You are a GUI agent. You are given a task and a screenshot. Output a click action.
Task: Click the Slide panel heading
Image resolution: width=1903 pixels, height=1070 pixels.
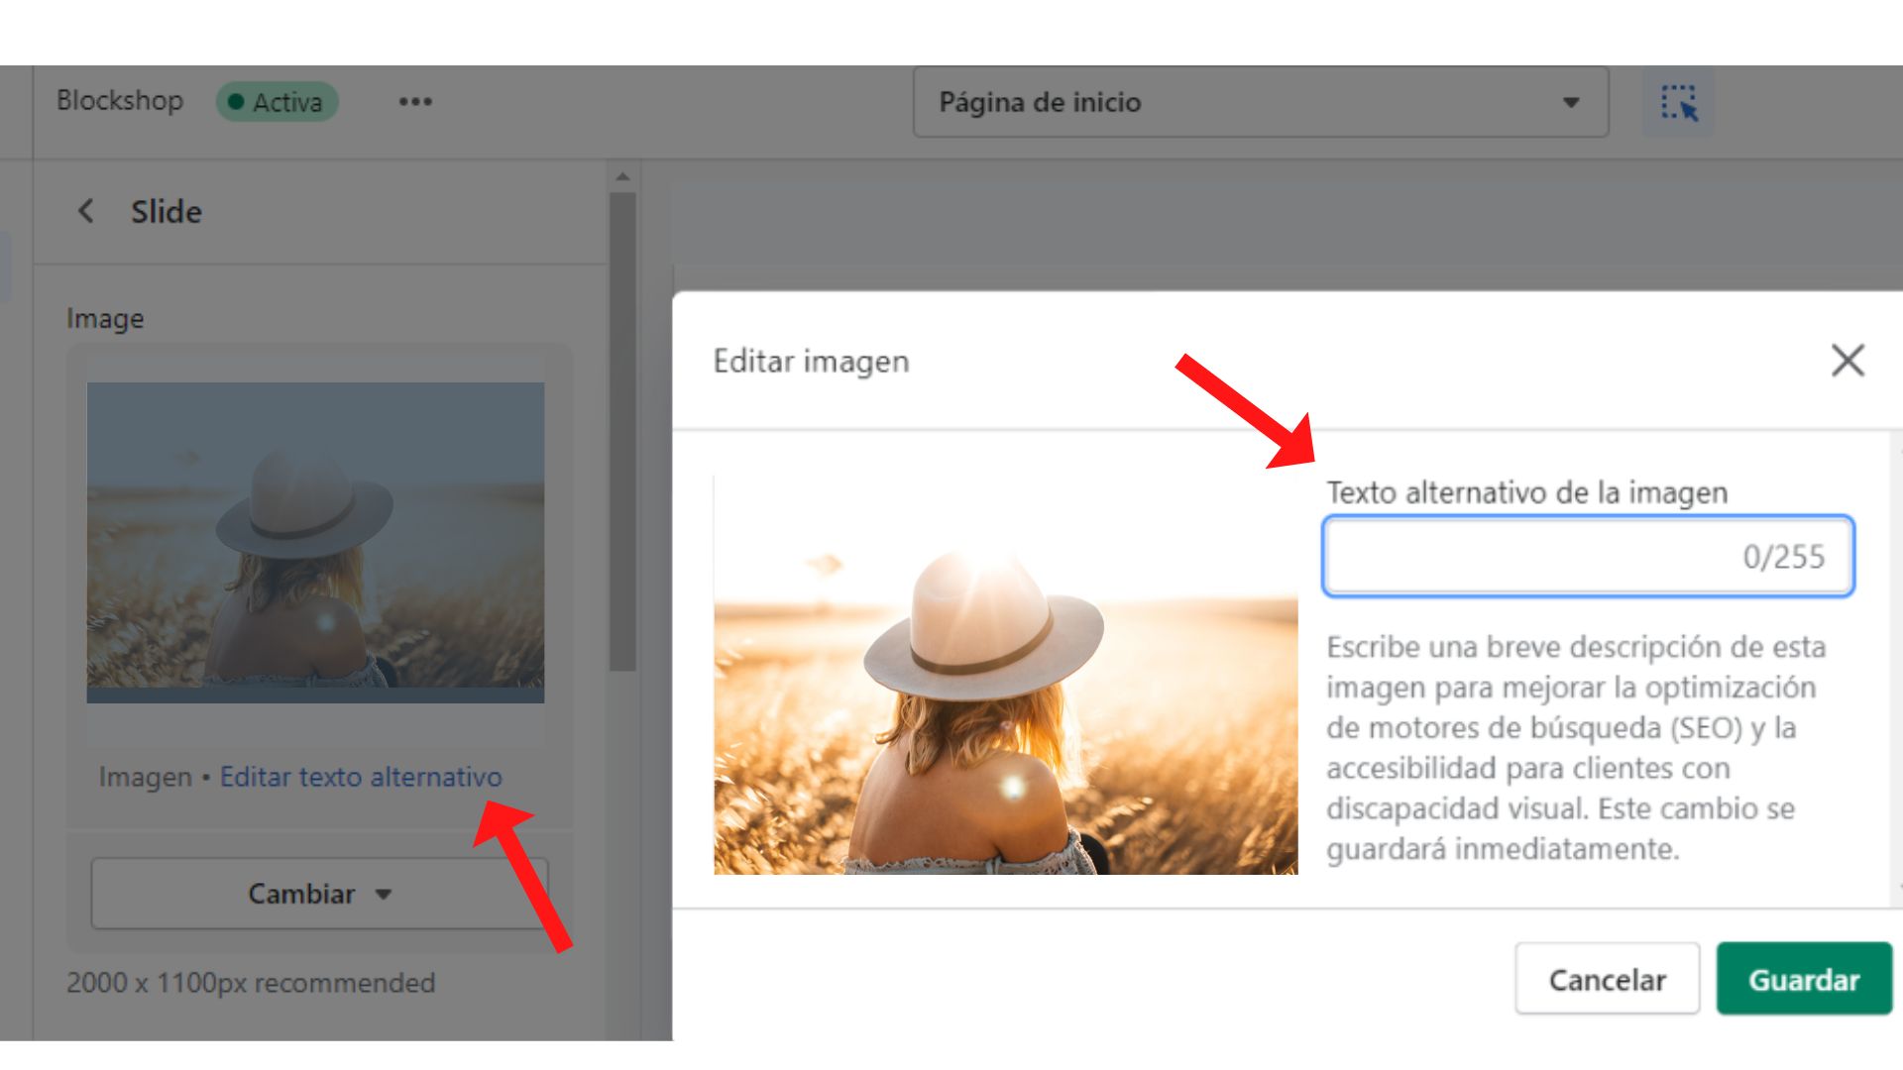click(167, 212)
